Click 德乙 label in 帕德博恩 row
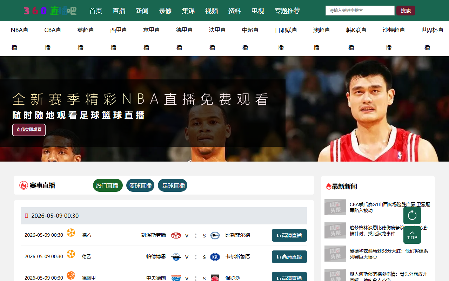This screenshot has width=449, height=281. click(87, 256)
